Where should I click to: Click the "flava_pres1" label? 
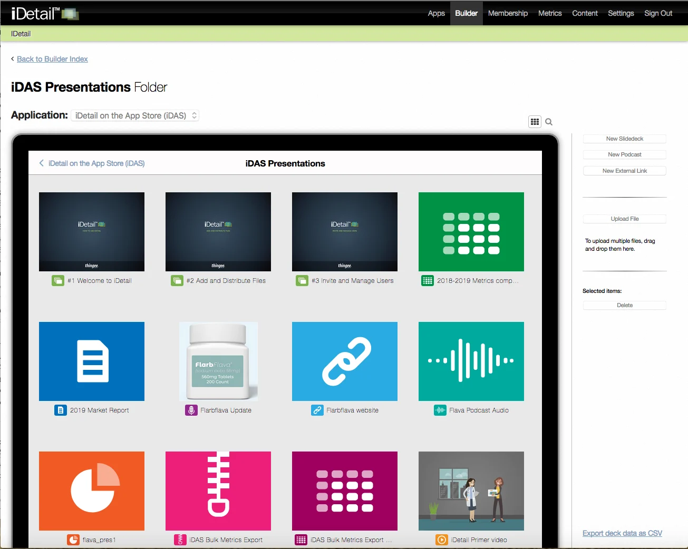pyautogui.click(x=99, y=540)
